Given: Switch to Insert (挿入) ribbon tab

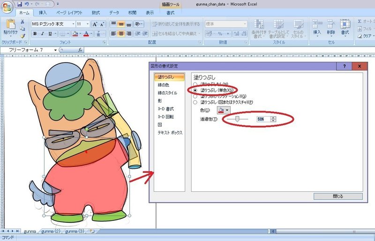Looking at the screenshot, I should click(43, 13).
